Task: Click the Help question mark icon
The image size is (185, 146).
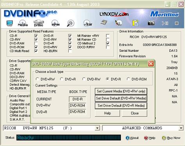Action: [146, 138]
